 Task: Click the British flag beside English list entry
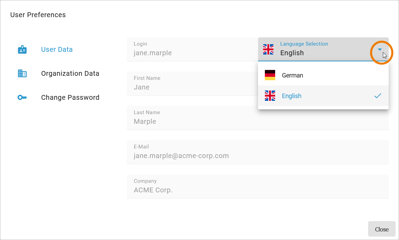pyautogui.click(x=270, y=96)
